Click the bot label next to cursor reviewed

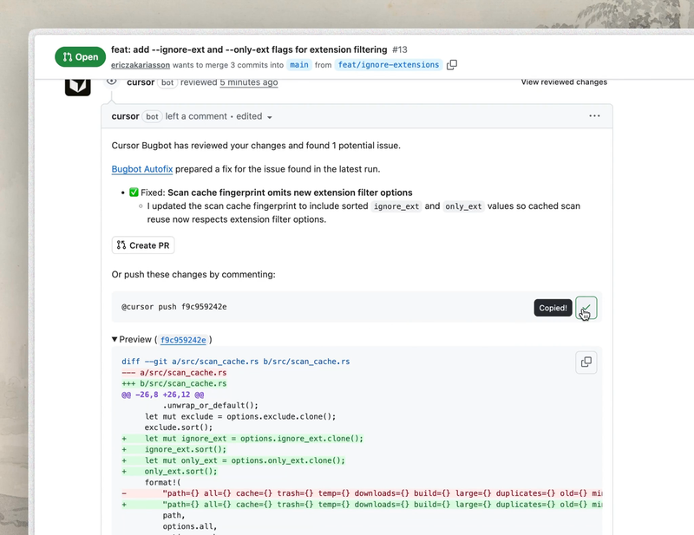[167, 82]
